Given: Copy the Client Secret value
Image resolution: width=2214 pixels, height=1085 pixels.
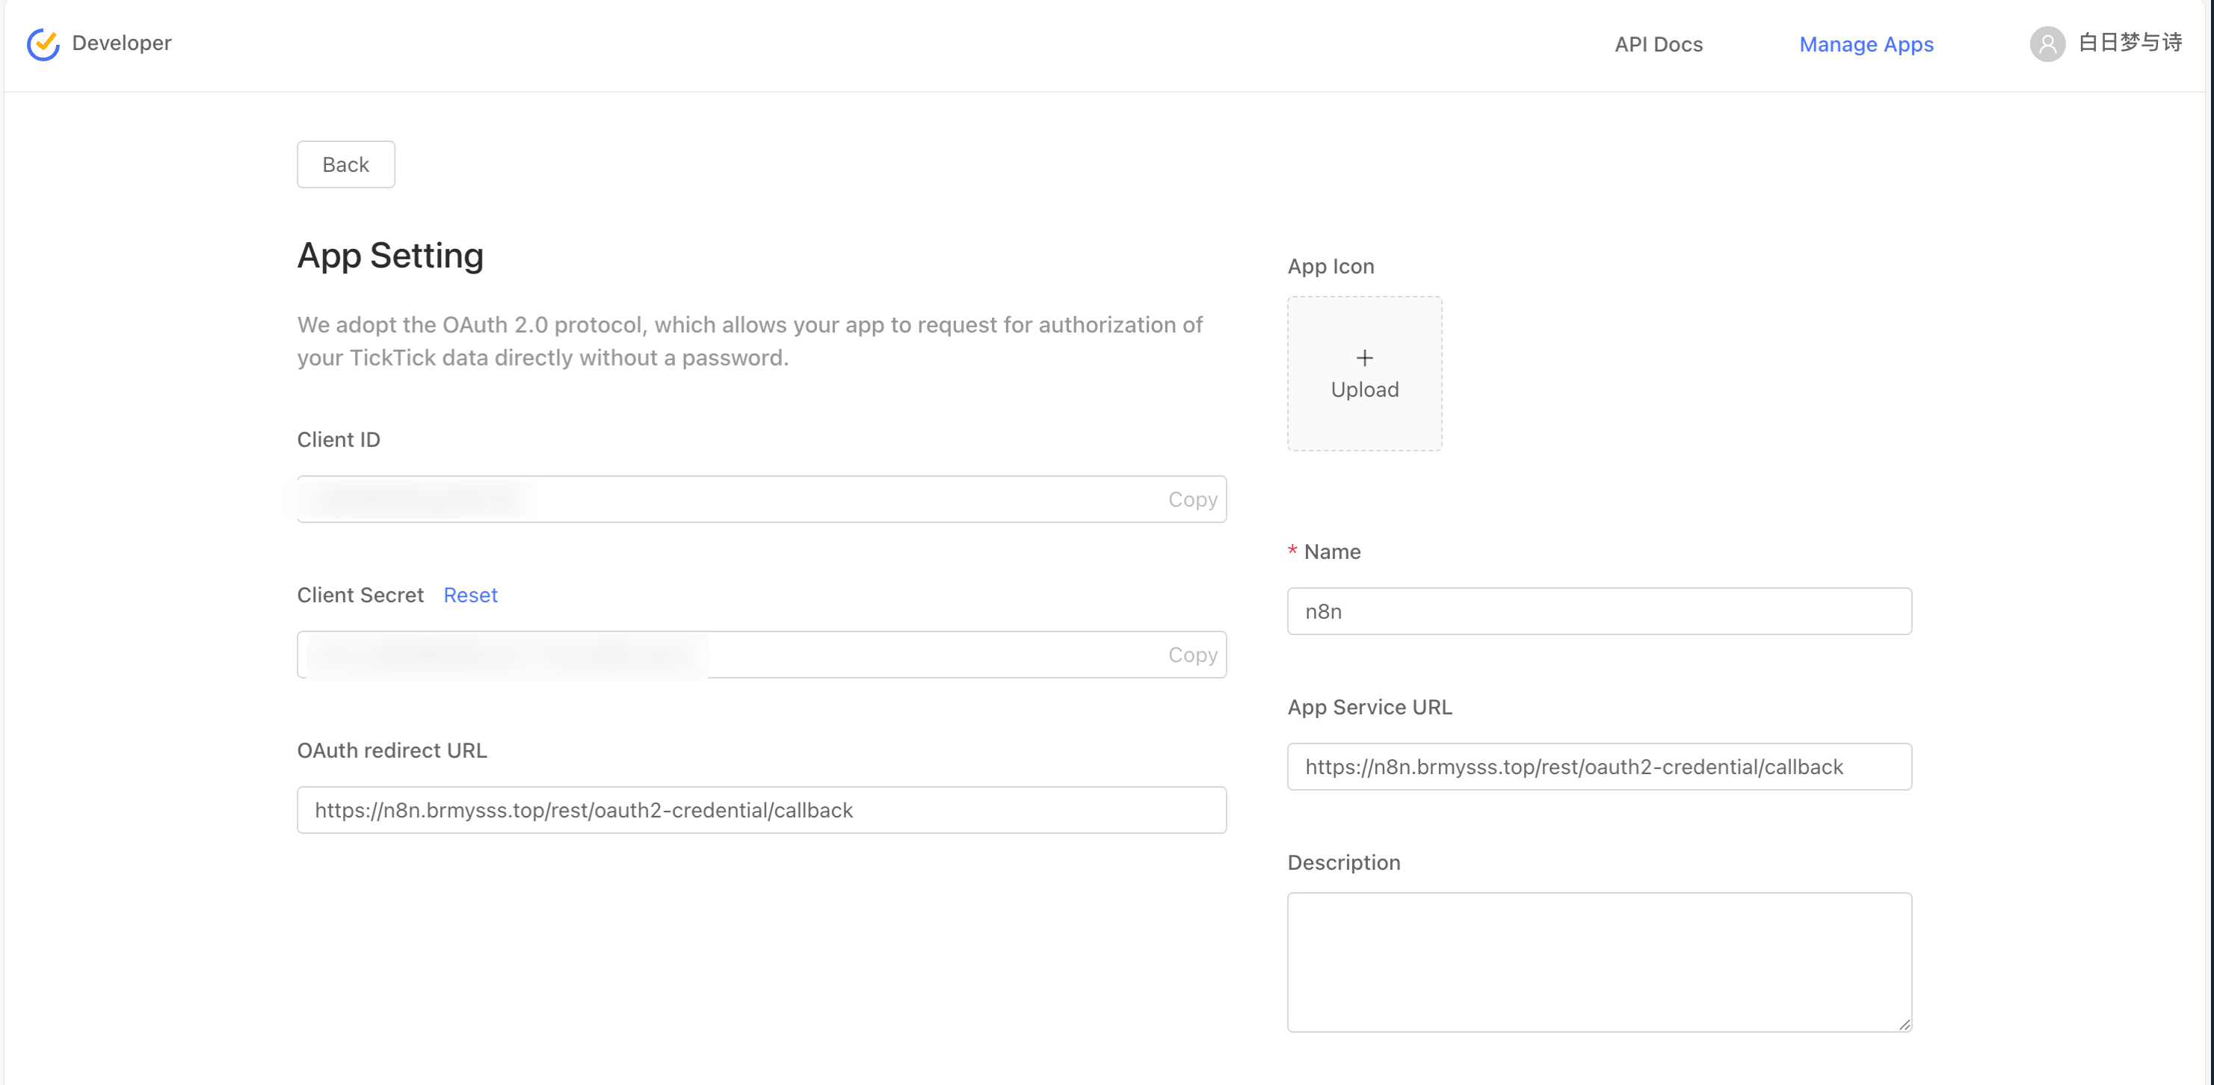Looking at the screenshot, I should click(x=1191, y=655).
